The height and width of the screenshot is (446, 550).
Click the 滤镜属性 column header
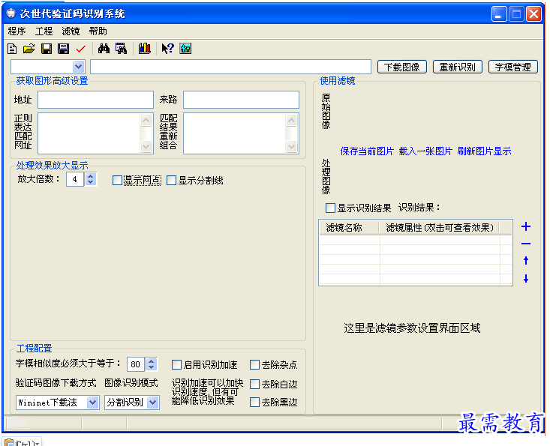click(439, 228)
